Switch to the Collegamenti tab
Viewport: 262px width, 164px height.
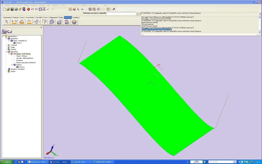[x=53, y=17]
